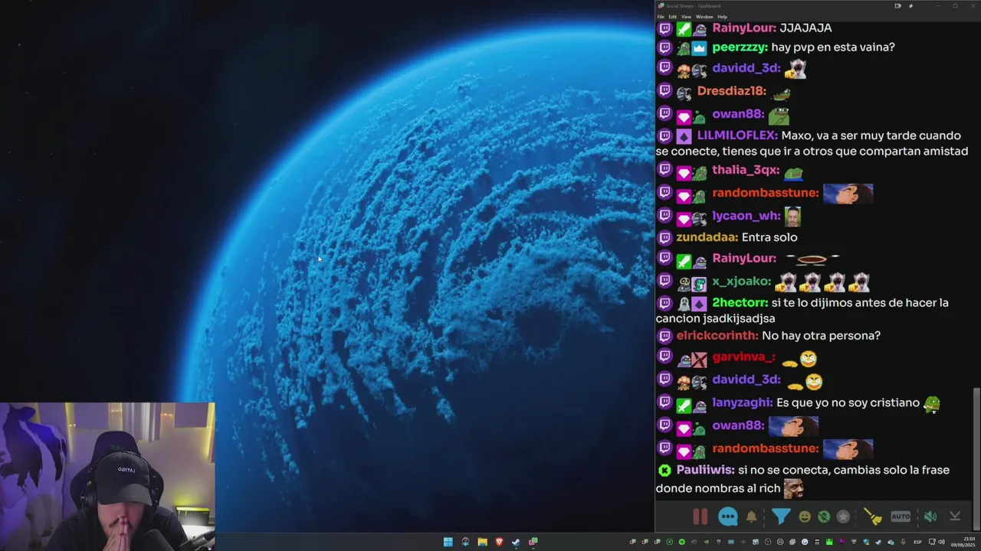Click the yellow smiley emoji icon

pos(805,517)
